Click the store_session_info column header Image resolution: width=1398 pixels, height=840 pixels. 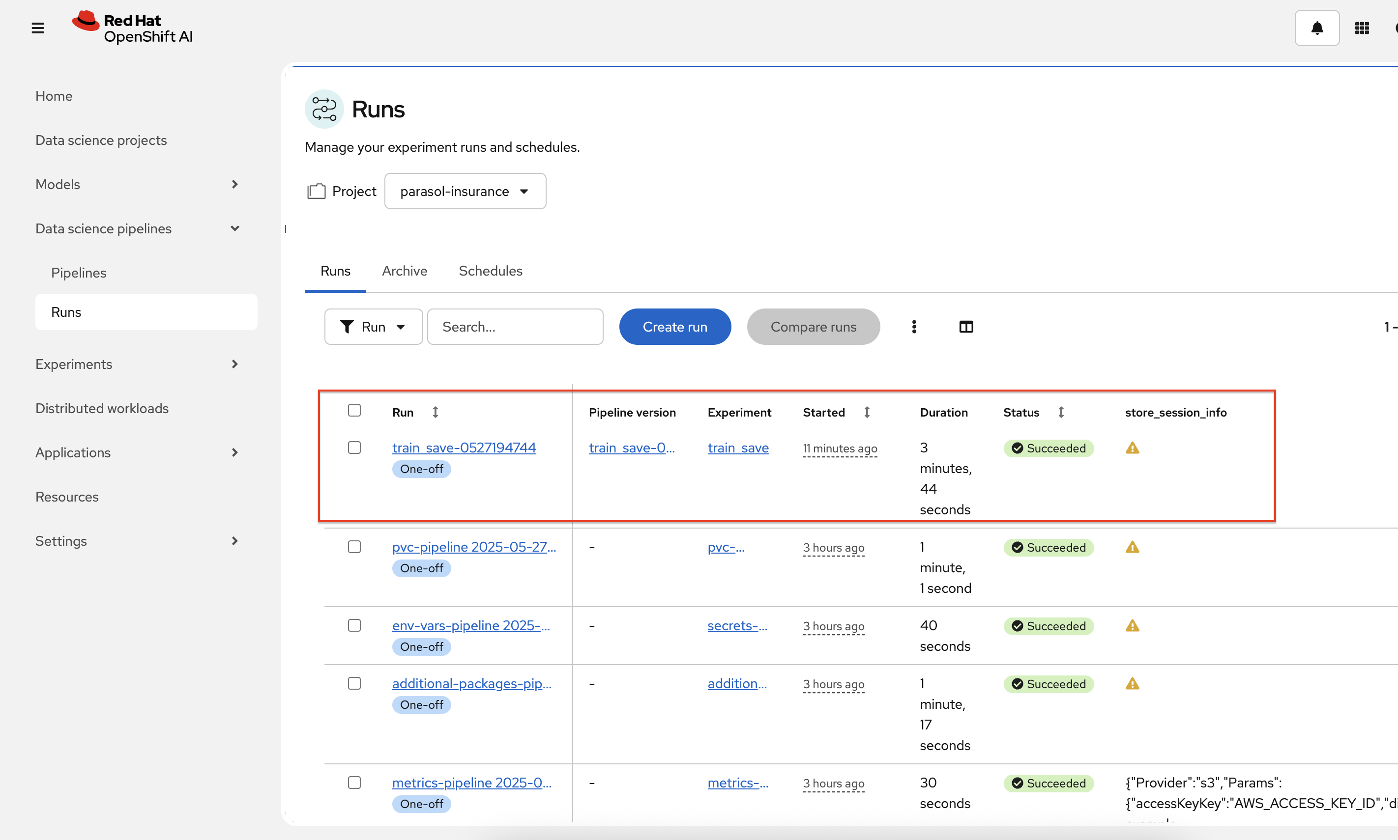[1175, 412]
